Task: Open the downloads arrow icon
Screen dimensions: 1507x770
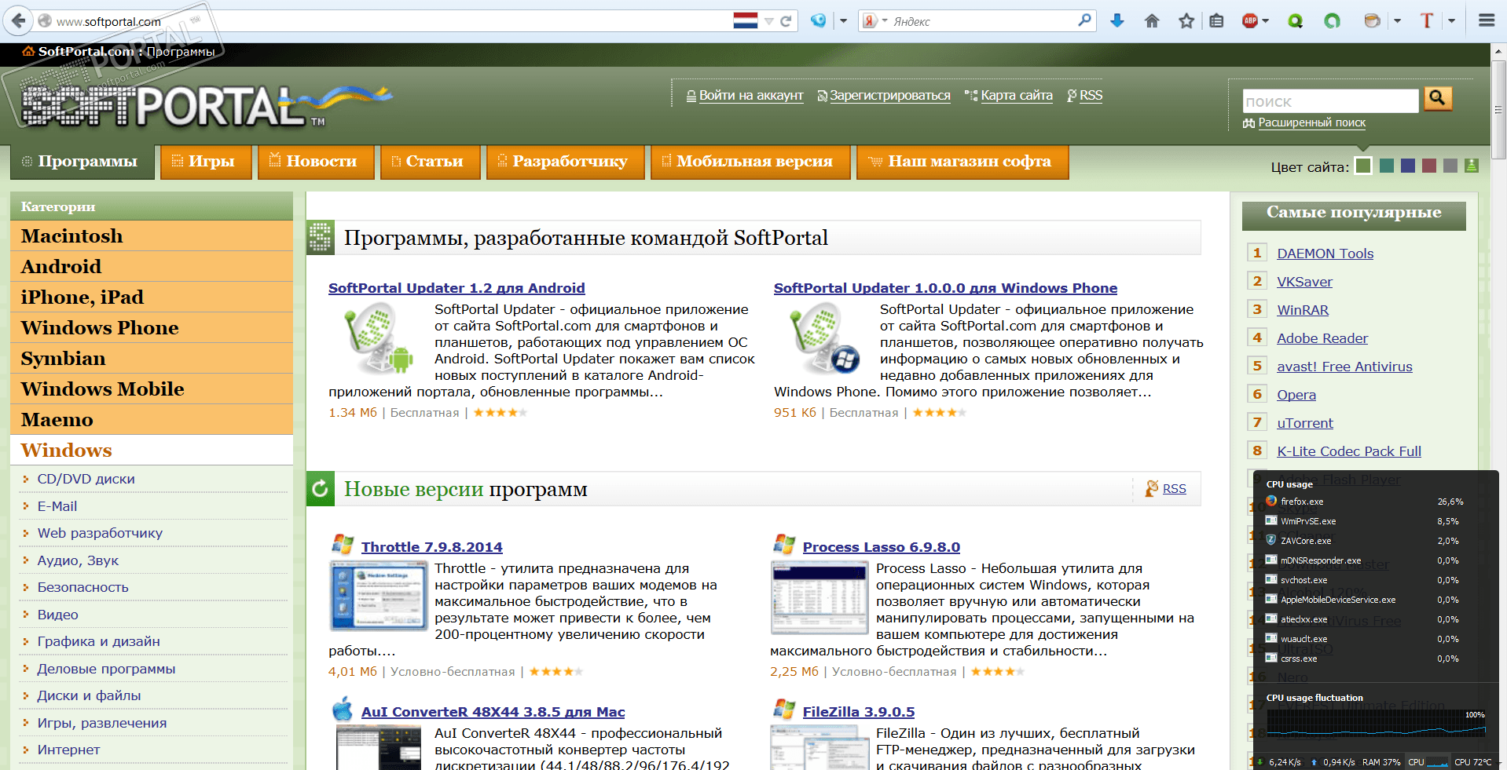Action: point(1116,21)
